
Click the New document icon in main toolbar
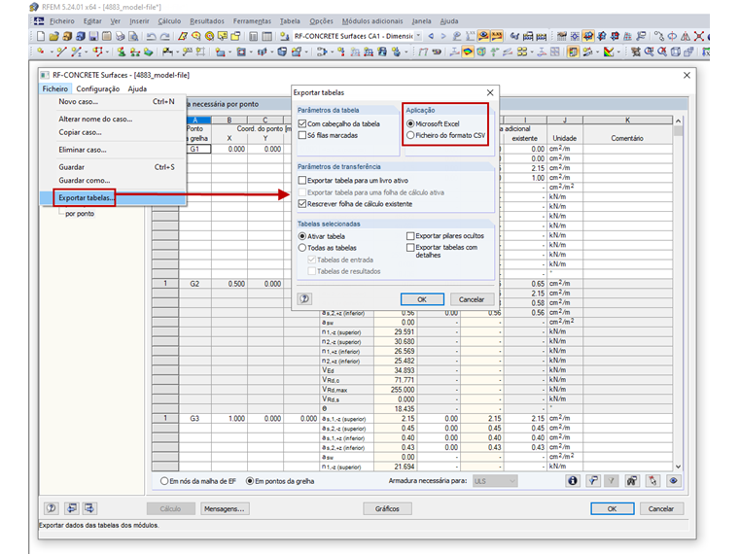click(41, 36)
